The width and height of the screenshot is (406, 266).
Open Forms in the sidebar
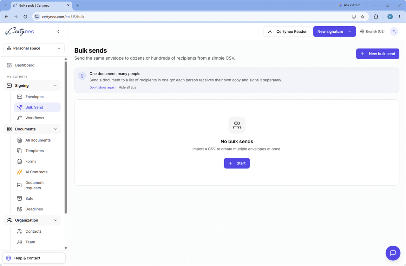coord(37,162)
